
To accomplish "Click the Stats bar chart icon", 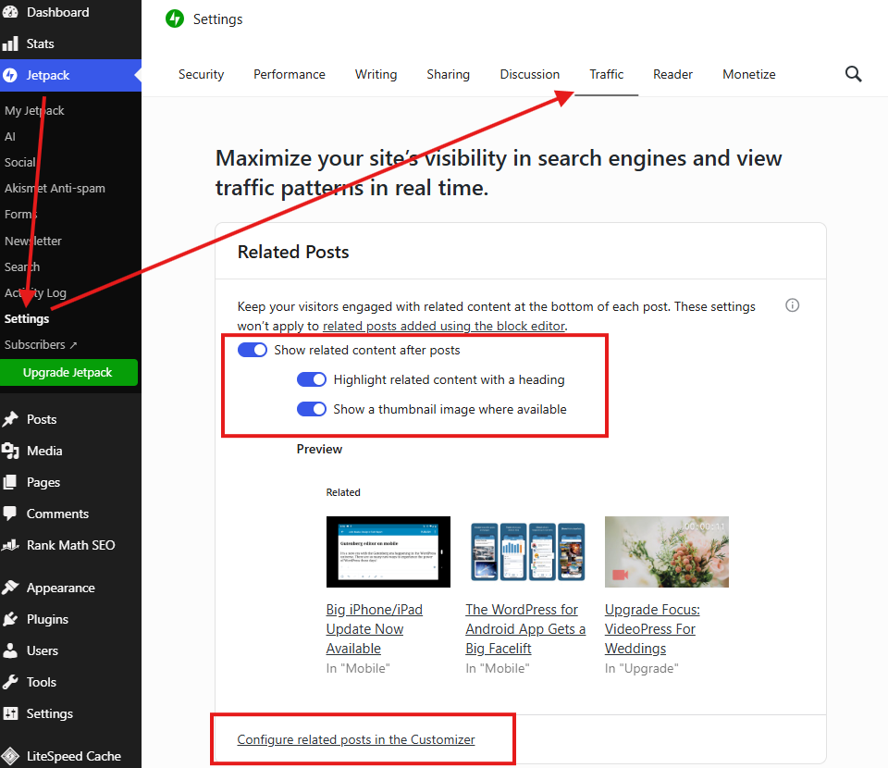I will click(9, 43).
